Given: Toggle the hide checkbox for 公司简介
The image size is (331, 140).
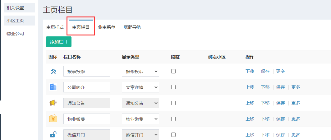Looking at the screenshot, I should point(173,87).
